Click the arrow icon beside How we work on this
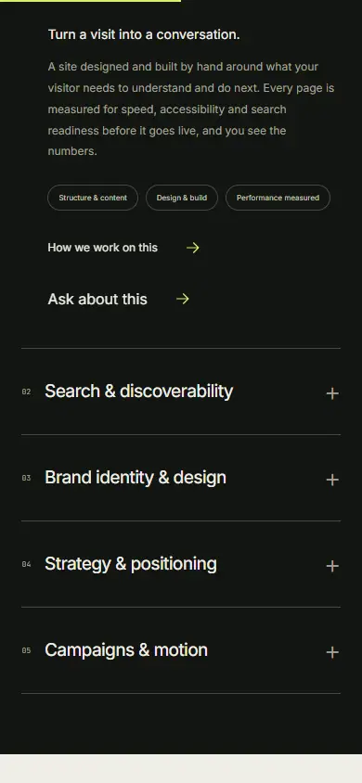362x783 pixels. pos(193,248)
